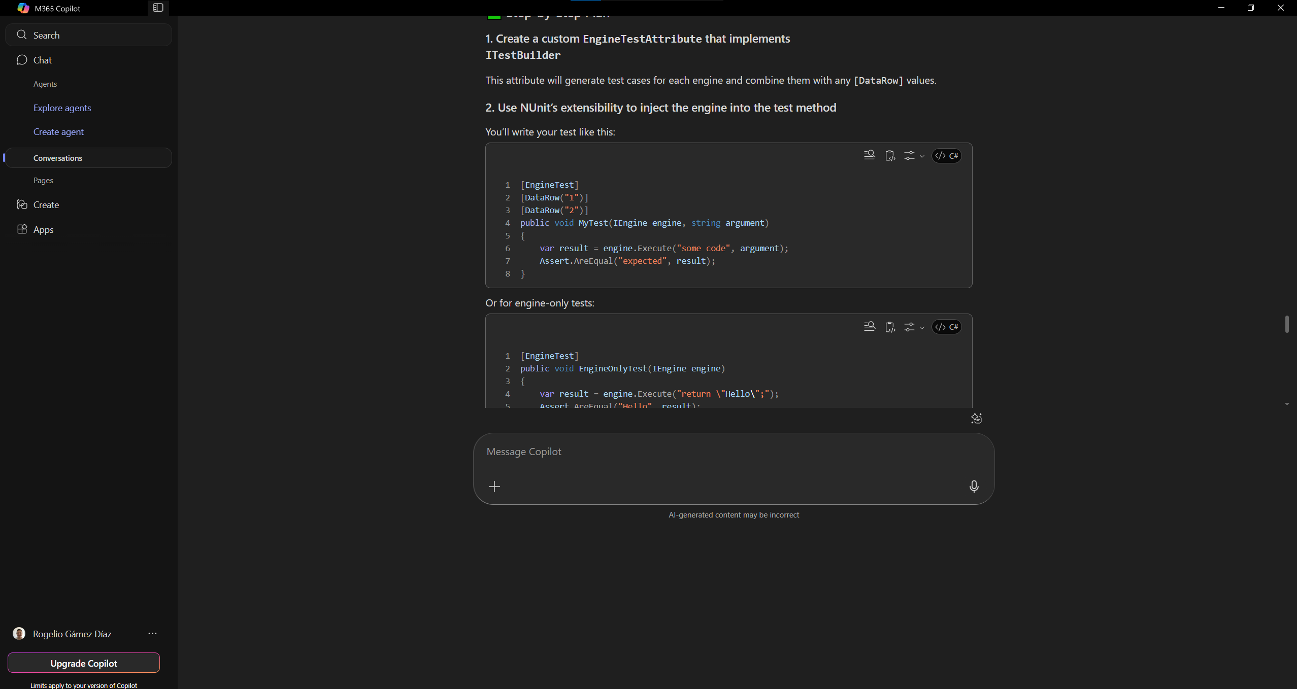1297x689 pixels.
Task: Open the three-dot menu beside Rogelio Gámez Díaz
Action: click(x=152, y=633)
